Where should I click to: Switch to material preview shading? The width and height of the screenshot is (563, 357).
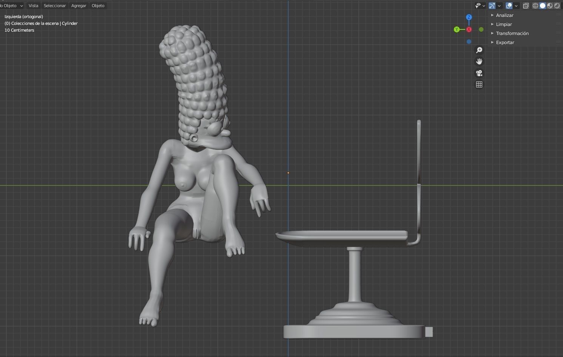[x=550, y=6]
